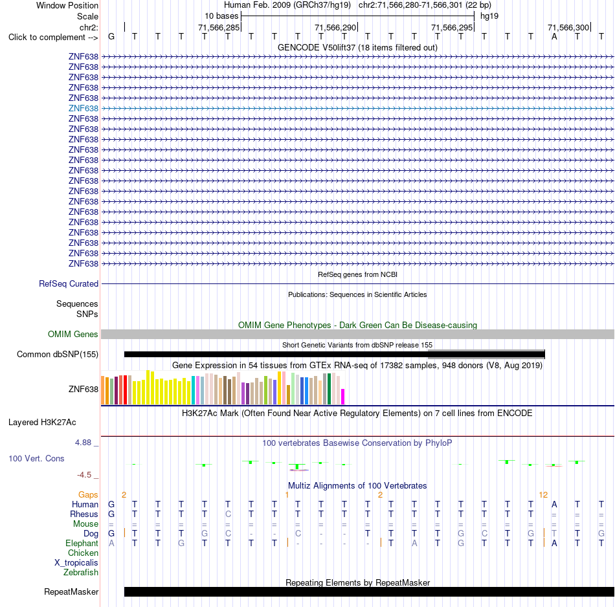Click the GENCODE V50lift37 track title
The width and height of the screenshot is (615, 607).
pyautogui.click(x=358, y=47)
